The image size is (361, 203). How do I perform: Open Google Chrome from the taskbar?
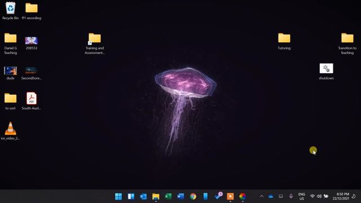point(193,196)
